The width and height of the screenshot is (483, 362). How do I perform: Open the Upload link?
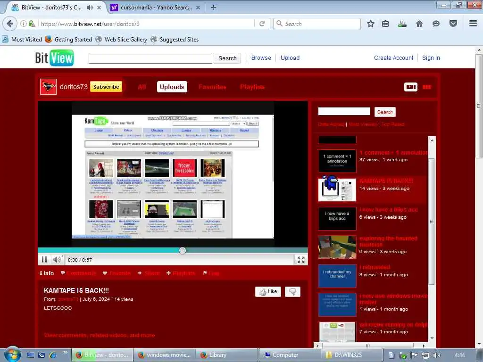coord(290,58)
